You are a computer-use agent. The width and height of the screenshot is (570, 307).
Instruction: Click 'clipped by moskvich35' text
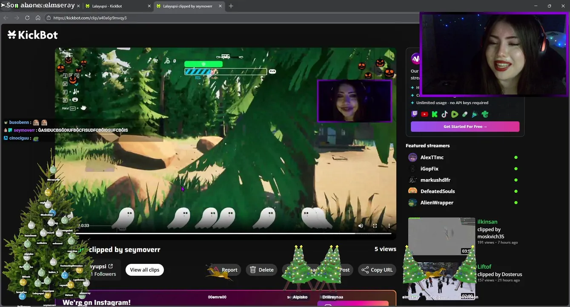[491, 233]
